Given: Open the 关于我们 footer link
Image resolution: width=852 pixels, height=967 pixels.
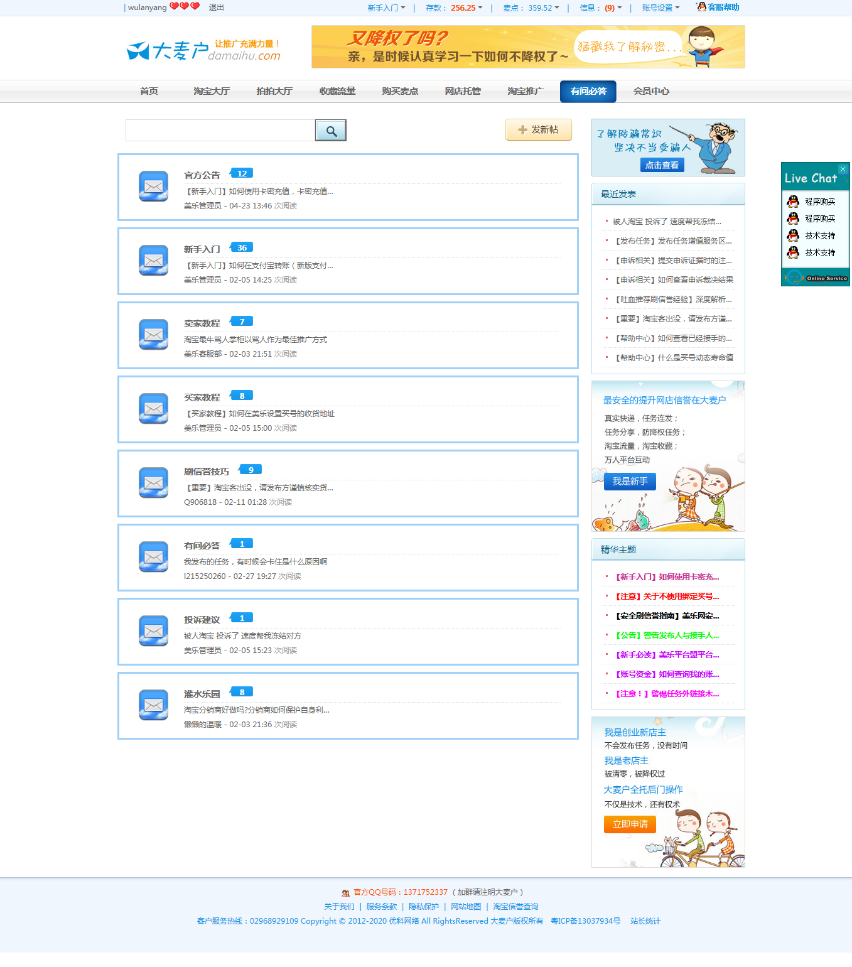Looking at the screenshot, I should (x=339, y=907).
